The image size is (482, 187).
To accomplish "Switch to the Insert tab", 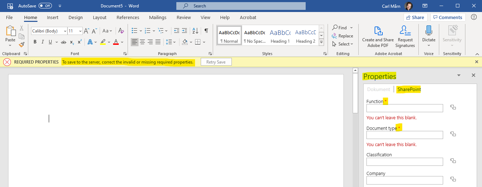I will pos(53,17).
